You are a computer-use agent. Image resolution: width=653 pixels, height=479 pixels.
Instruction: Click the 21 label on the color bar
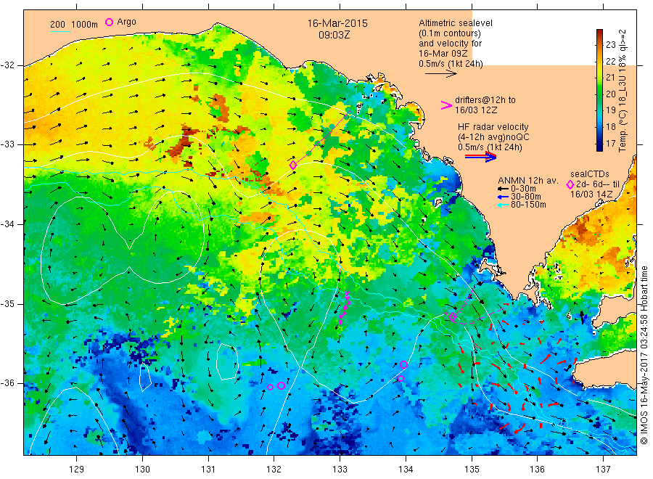coord(610,78)
